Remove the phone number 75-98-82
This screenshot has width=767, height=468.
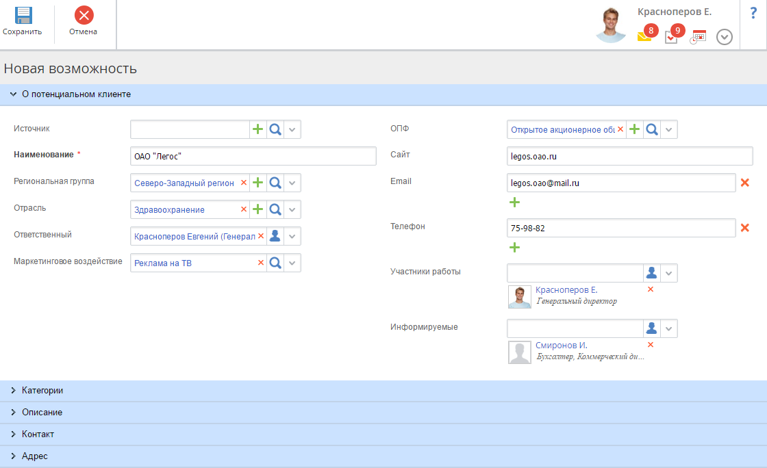pos(745,228)
